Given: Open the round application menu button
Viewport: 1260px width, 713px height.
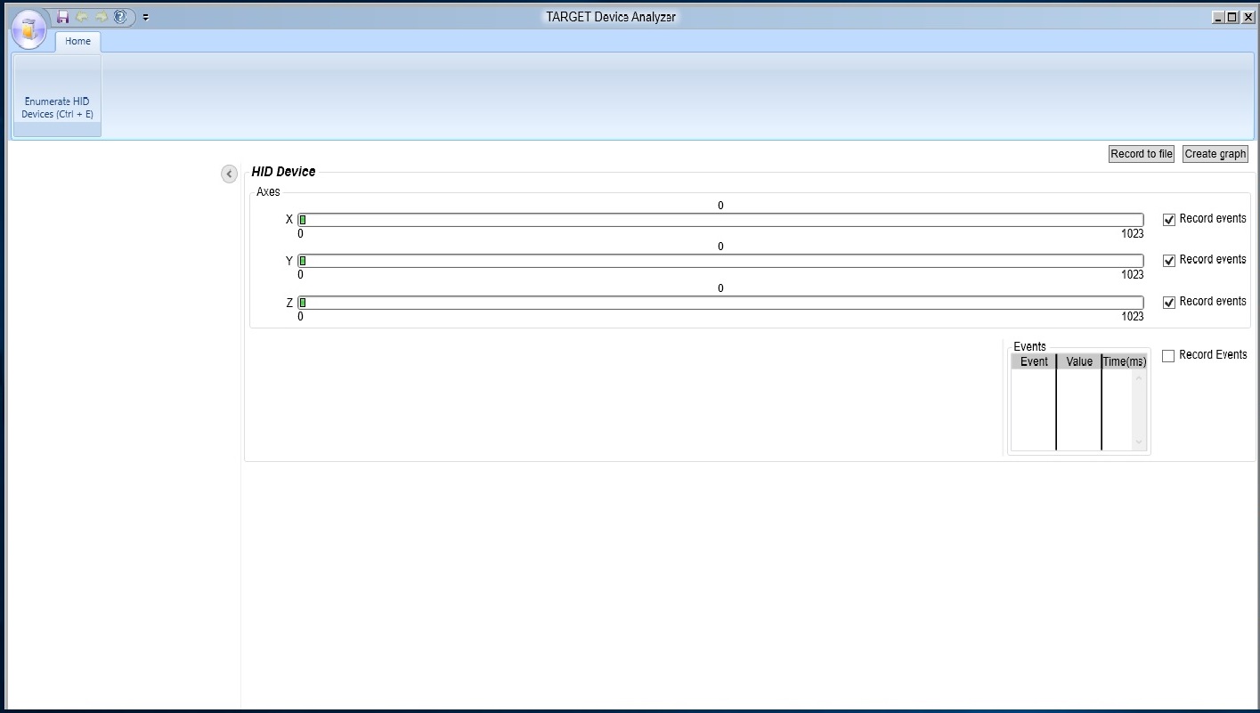Looking at the screenshot, I should coord(30,29).
